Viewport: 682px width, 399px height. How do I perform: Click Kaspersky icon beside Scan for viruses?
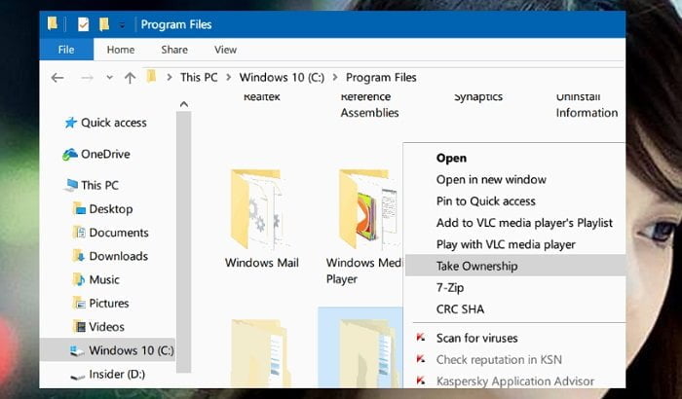[x=421, y=337]
